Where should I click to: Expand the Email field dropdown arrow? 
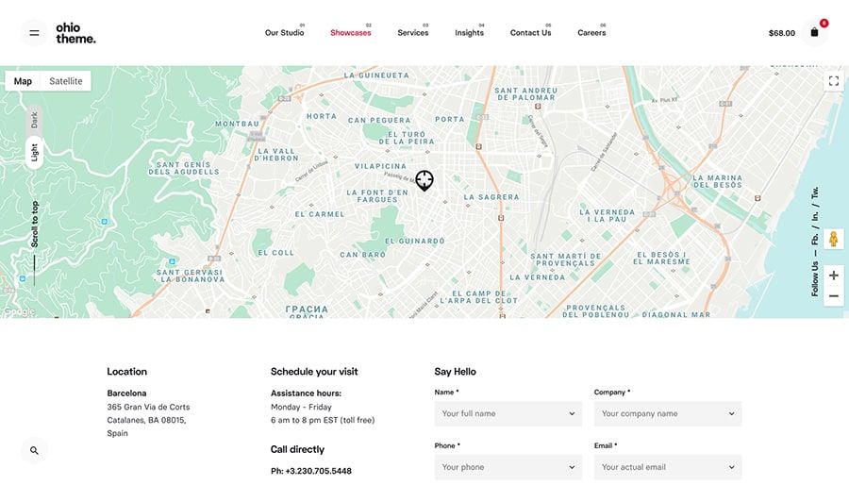pyautogui.click(x=731, y=467)
